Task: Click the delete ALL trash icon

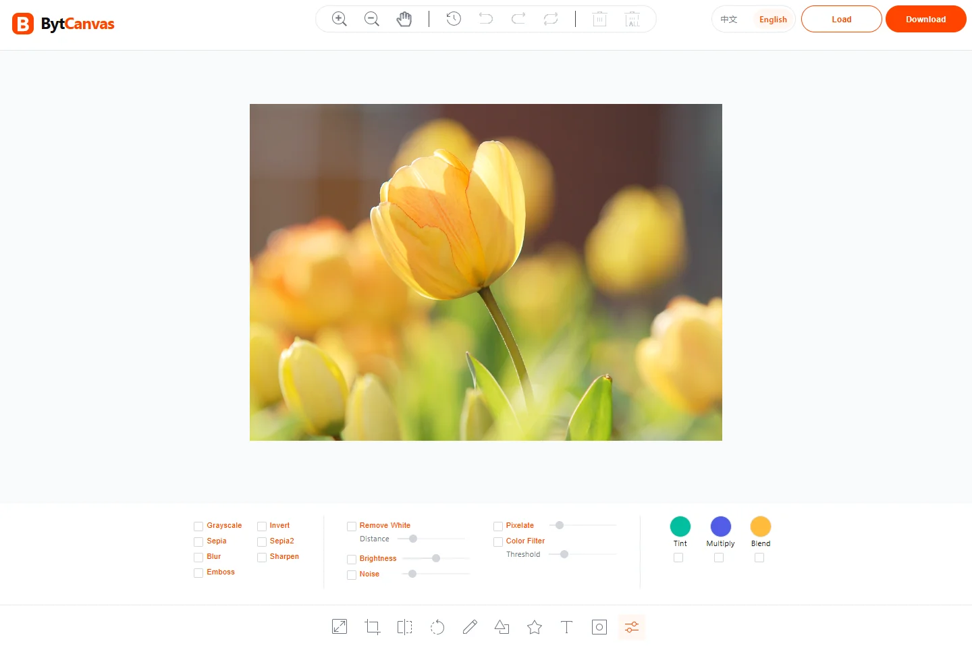Action: pyautogui.click(x=632, y=19)
